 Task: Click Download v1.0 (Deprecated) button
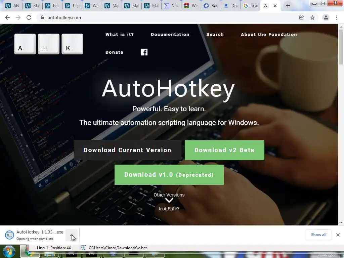coord(169,175)
